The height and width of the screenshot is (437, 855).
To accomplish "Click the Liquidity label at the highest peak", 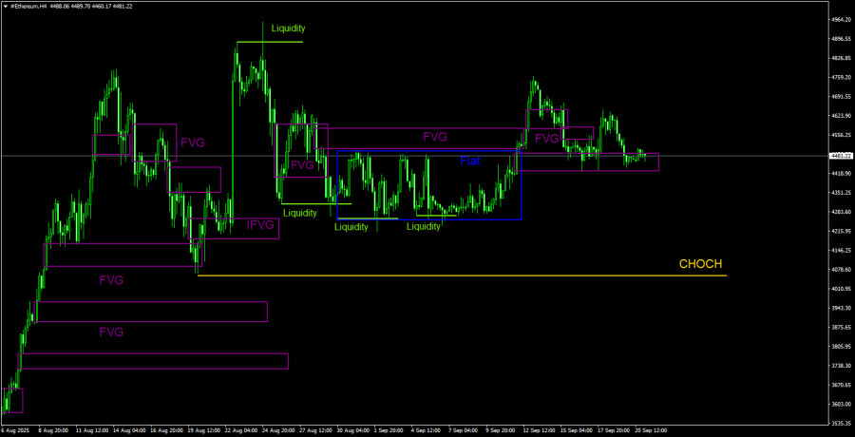I will (x=288, y=28).
